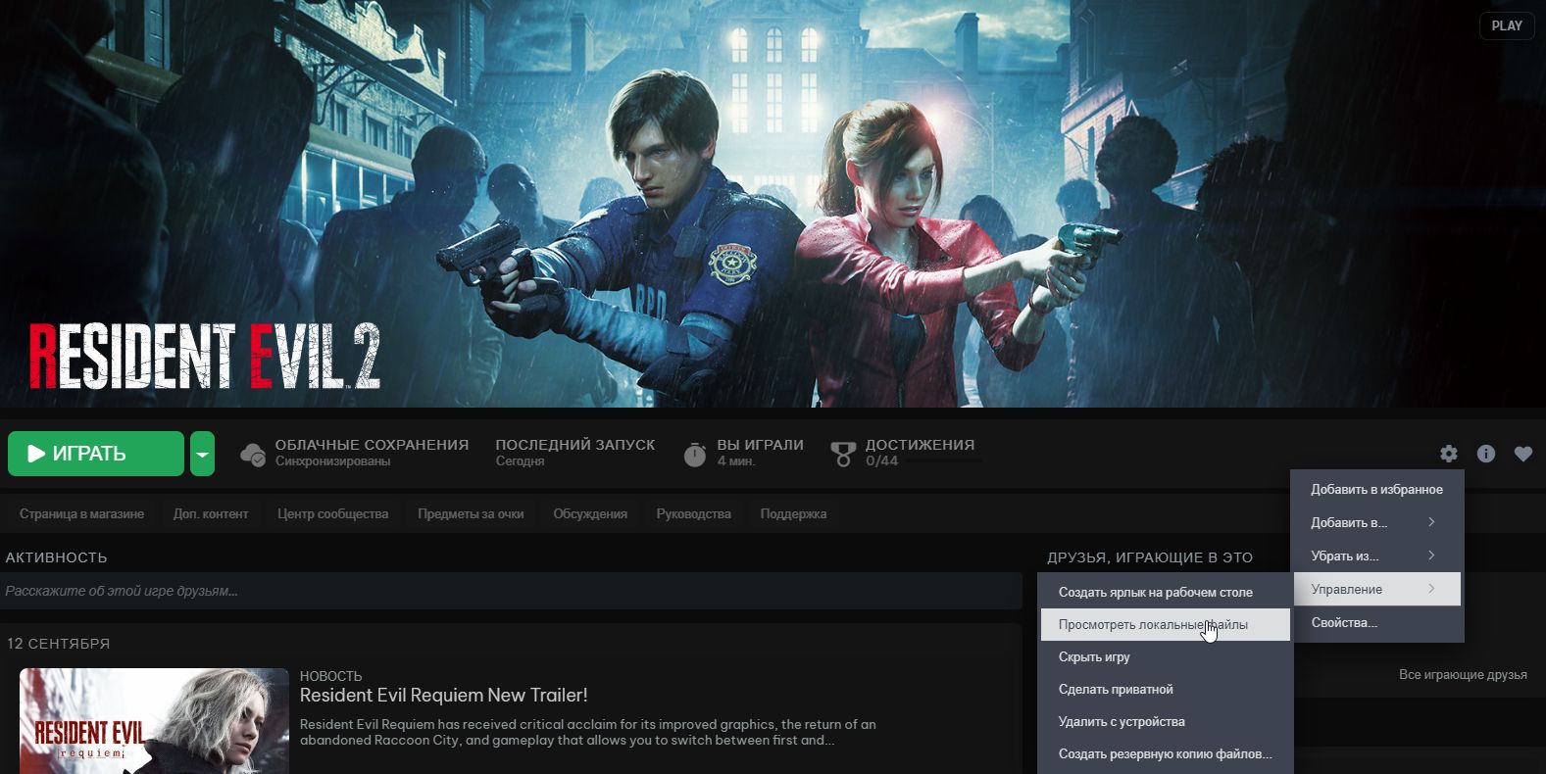Click the achievements trophy icon
The width and height of the screenshot is (1546, 774).
[843, 455]
